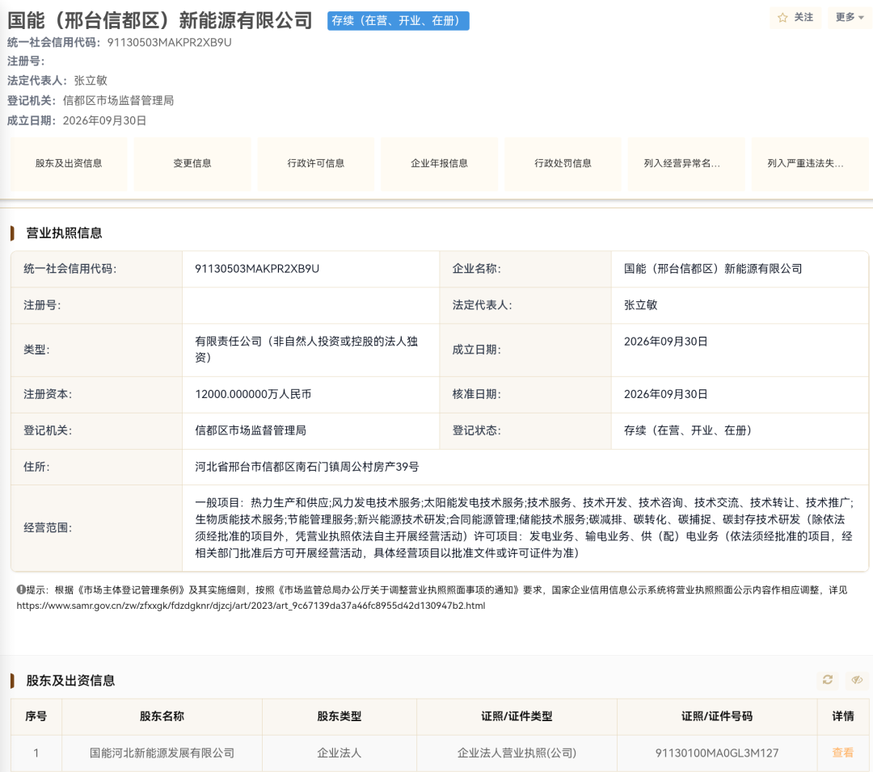
Task: Click the 住所 address 河北省邢台市信都区南石门镇
Action: coord(307,467)
